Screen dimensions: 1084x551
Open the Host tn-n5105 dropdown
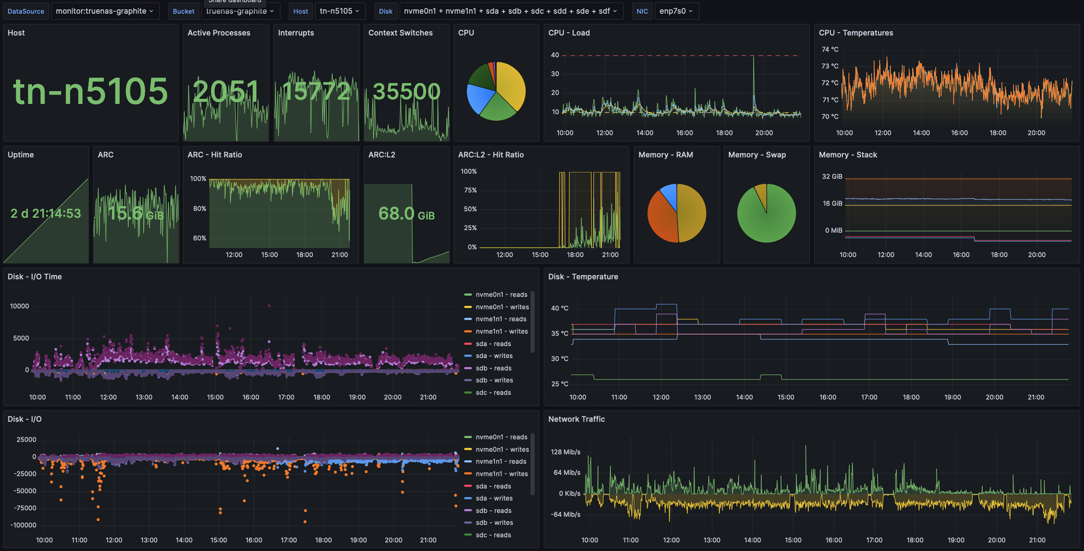[339, 11]
